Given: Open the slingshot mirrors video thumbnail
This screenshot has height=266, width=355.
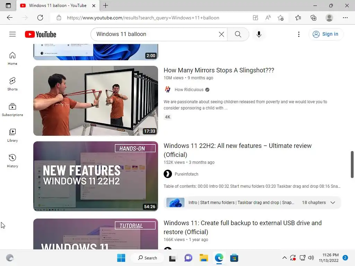Looking at the screenshot, I should [96, 101].
